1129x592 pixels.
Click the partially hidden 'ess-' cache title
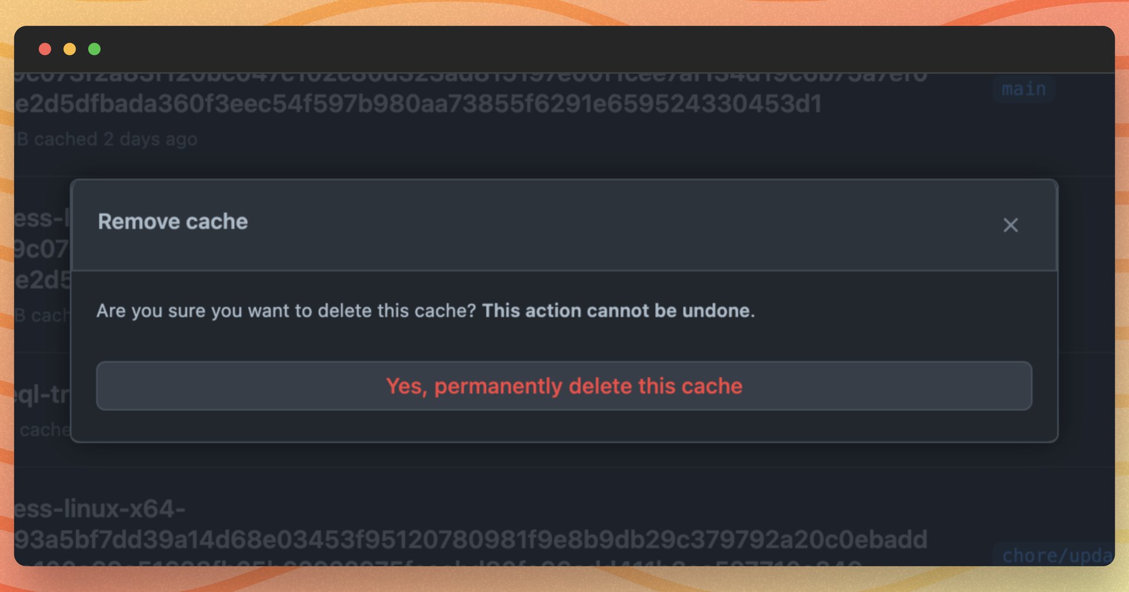click(x=41, y=219)
